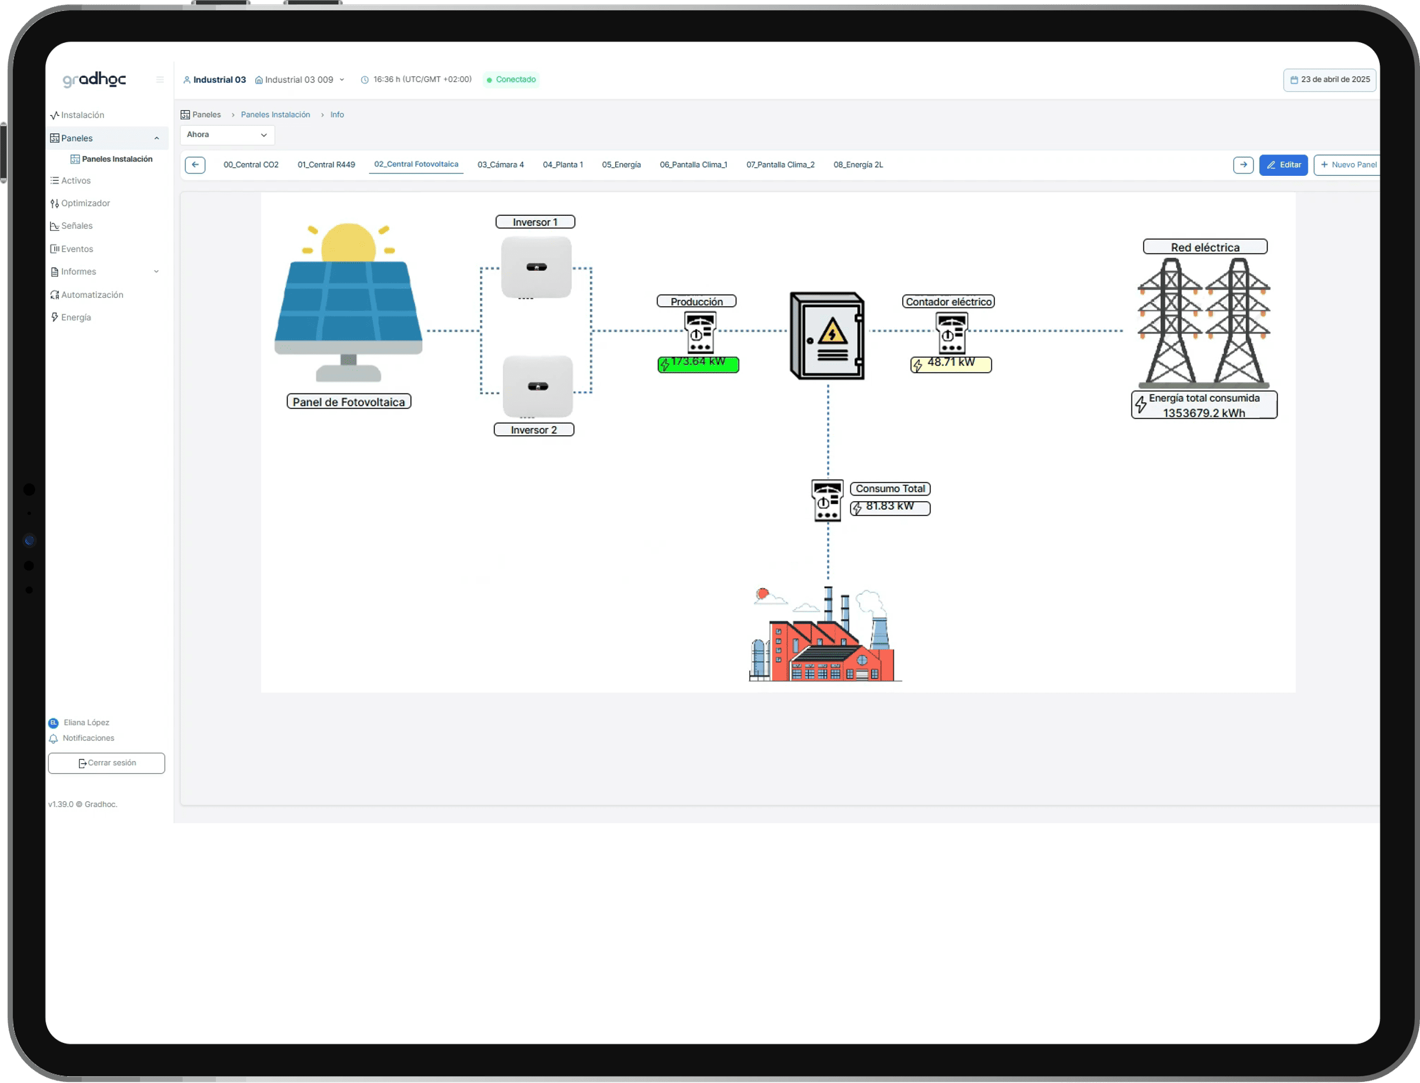Click the Paneles breadcrumb
The width and height of the screenshot is (1420, 1083).
(x=201, y=115)
